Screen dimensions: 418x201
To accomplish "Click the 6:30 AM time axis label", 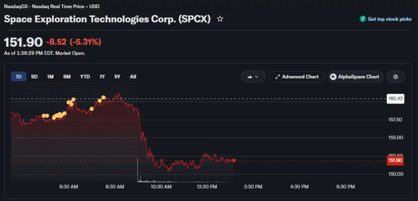I will point(69,187).
